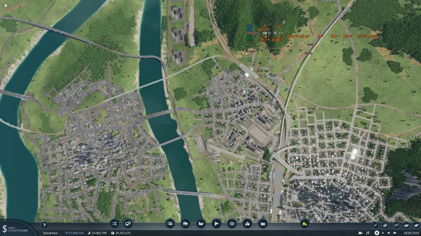Screen dimensions: 421x236
Task: Set game speed to normal play
Action: pos(383,233)
